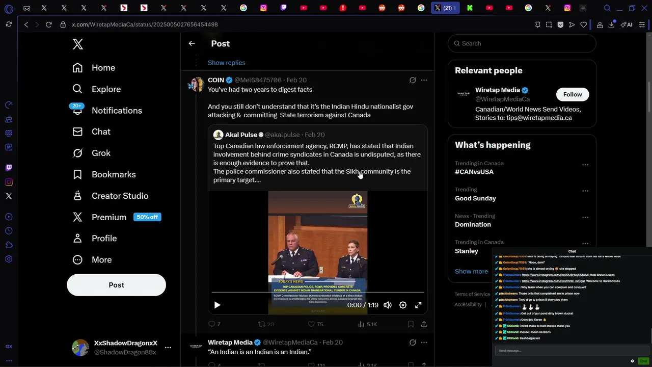Image resolution: width=652 pixels, height=367 pixels.
Task: Open Bookmarks in the sidebar
Action: pyautogui.click(x=104, y=174)
